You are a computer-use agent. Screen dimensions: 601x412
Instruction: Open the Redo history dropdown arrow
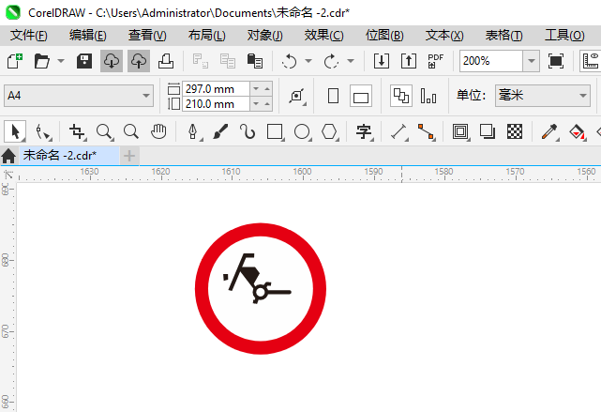pyautogui.click(x=351, y=61)
